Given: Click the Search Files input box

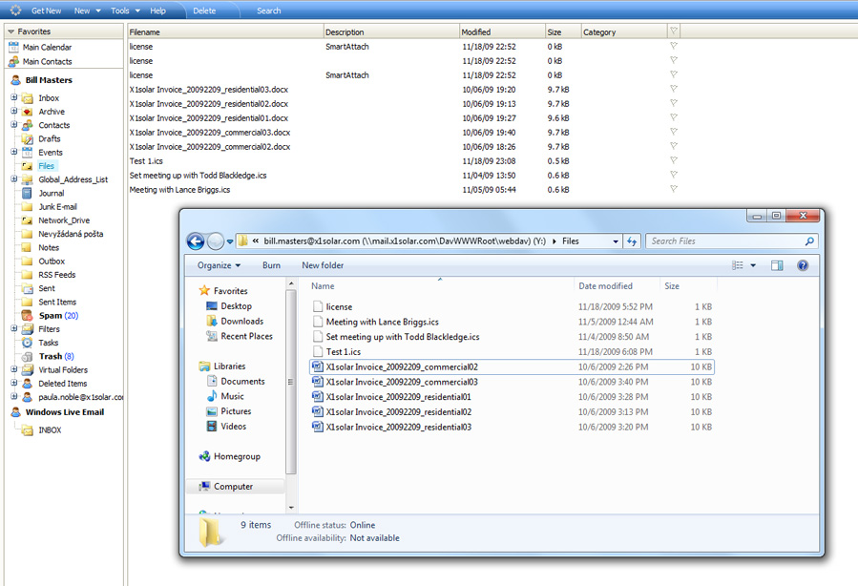Looking at the screenshot, I should [725, 241].
